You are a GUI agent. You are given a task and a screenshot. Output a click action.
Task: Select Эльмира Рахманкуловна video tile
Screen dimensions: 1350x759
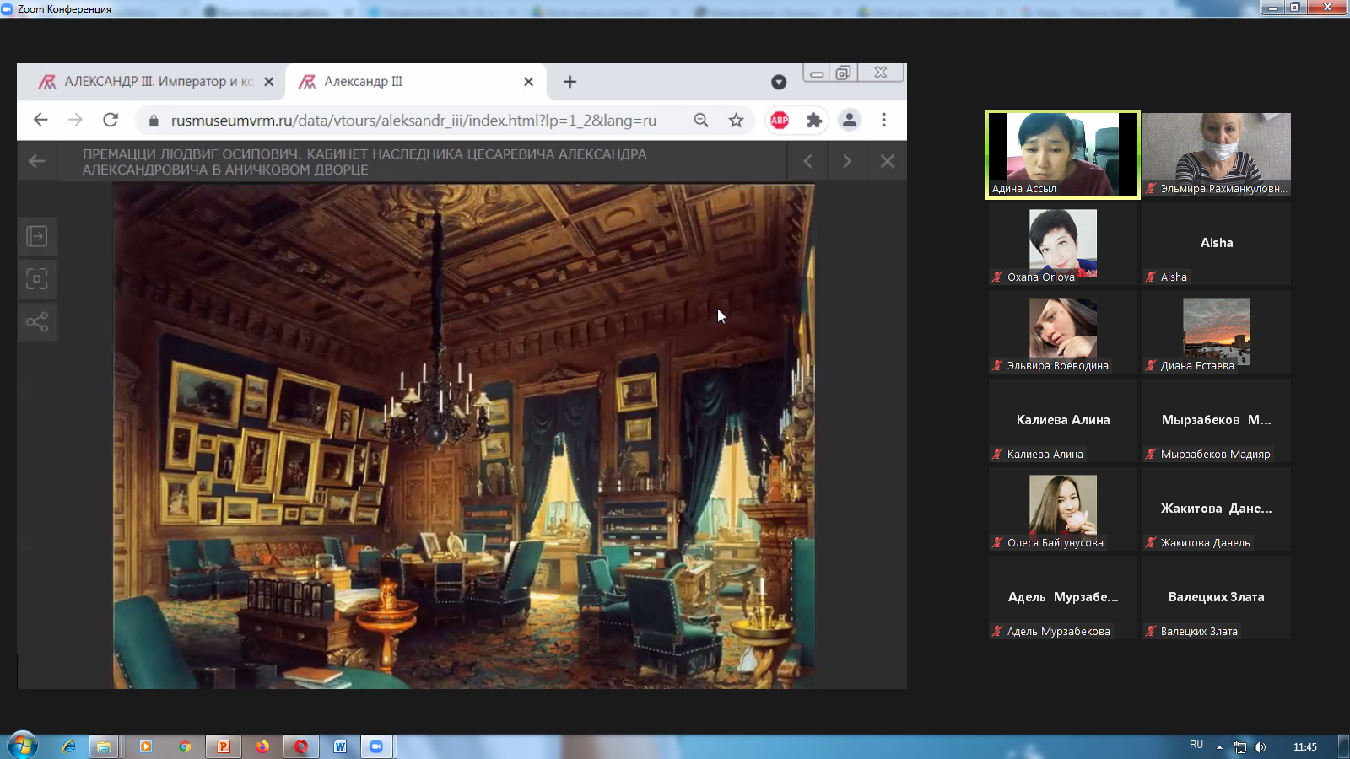(x=1217, y=155)
